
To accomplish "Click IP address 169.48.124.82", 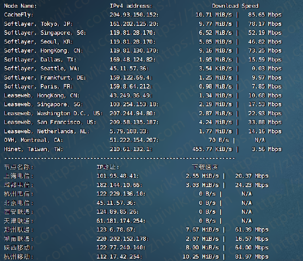I will [x=133, y=59].
